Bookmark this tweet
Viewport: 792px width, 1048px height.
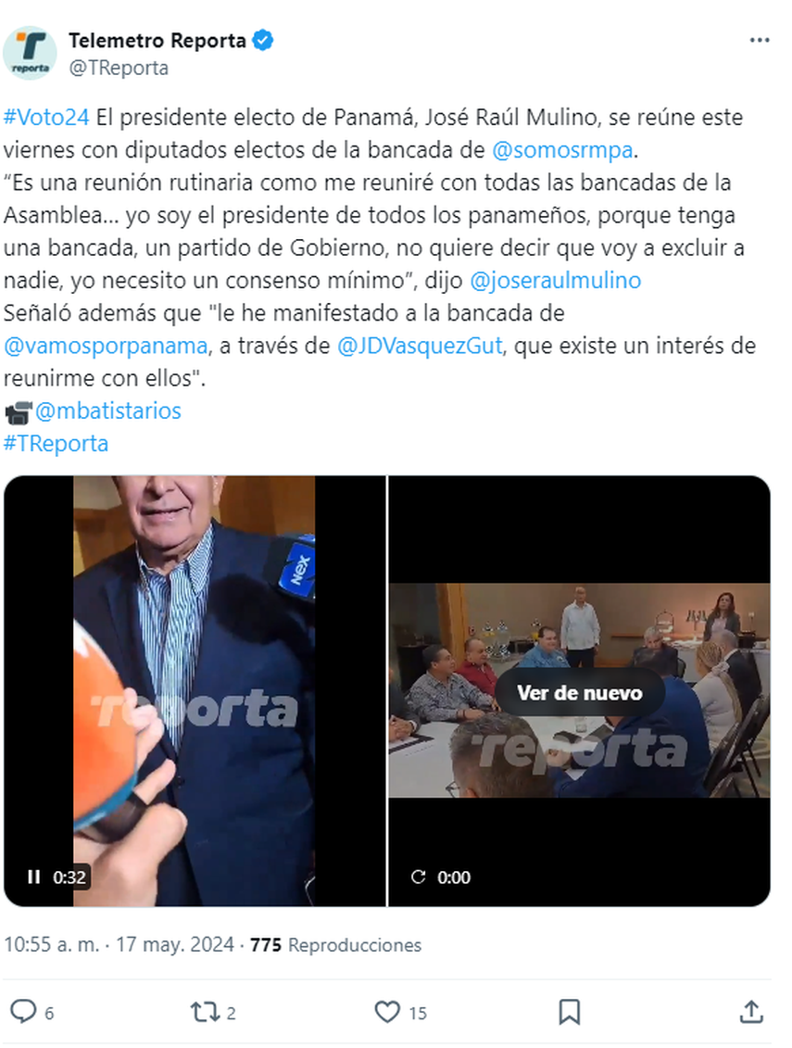(569, 1012)
